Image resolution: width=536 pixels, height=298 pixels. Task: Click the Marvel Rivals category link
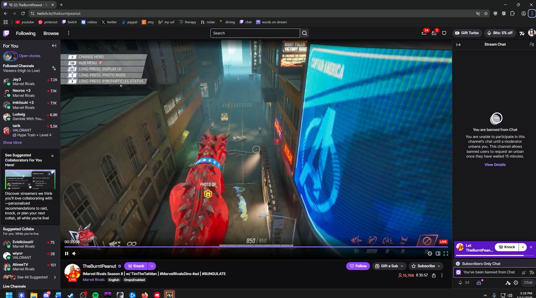point(93,280)
